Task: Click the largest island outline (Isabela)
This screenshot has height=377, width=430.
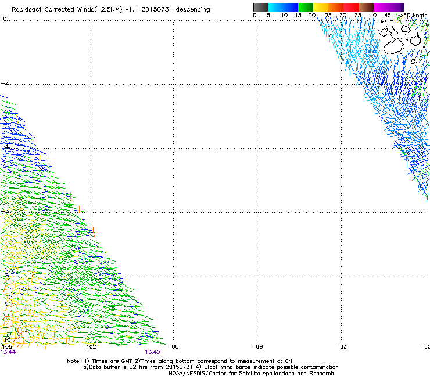Action: click(393, 38)
